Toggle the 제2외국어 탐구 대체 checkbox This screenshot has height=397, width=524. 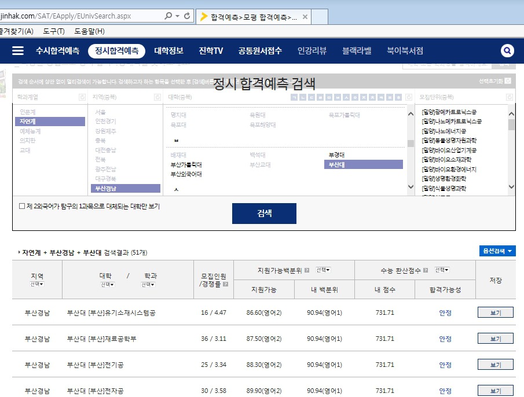point(22,206)
